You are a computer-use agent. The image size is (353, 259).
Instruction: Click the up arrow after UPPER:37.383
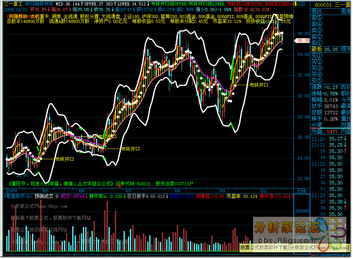click(x=114, y=4)
